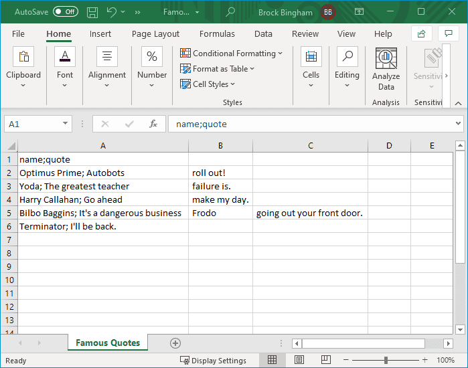Switch to the Help tab
The image size is (468, 368).
pyautogui.click(x=383, y=33)
